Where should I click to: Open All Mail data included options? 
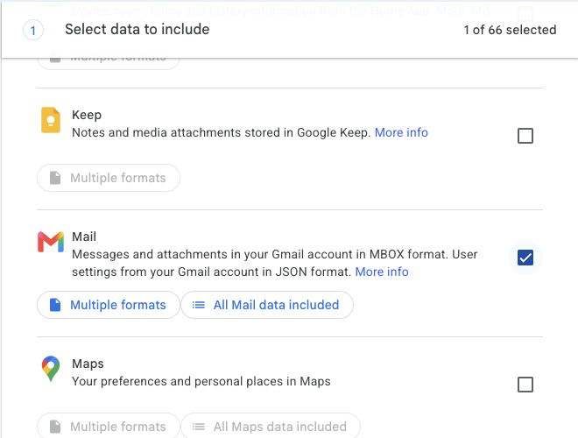[267, 305]
